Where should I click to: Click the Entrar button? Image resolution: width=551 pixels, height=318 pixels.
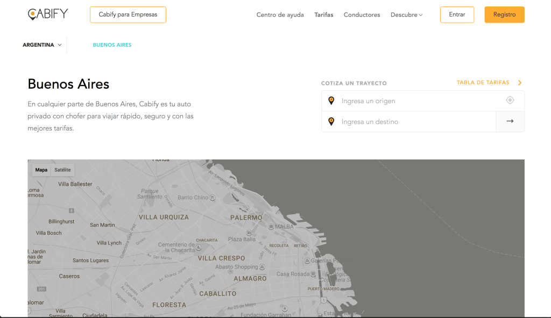pyautogui.click(x=456, y=15)
